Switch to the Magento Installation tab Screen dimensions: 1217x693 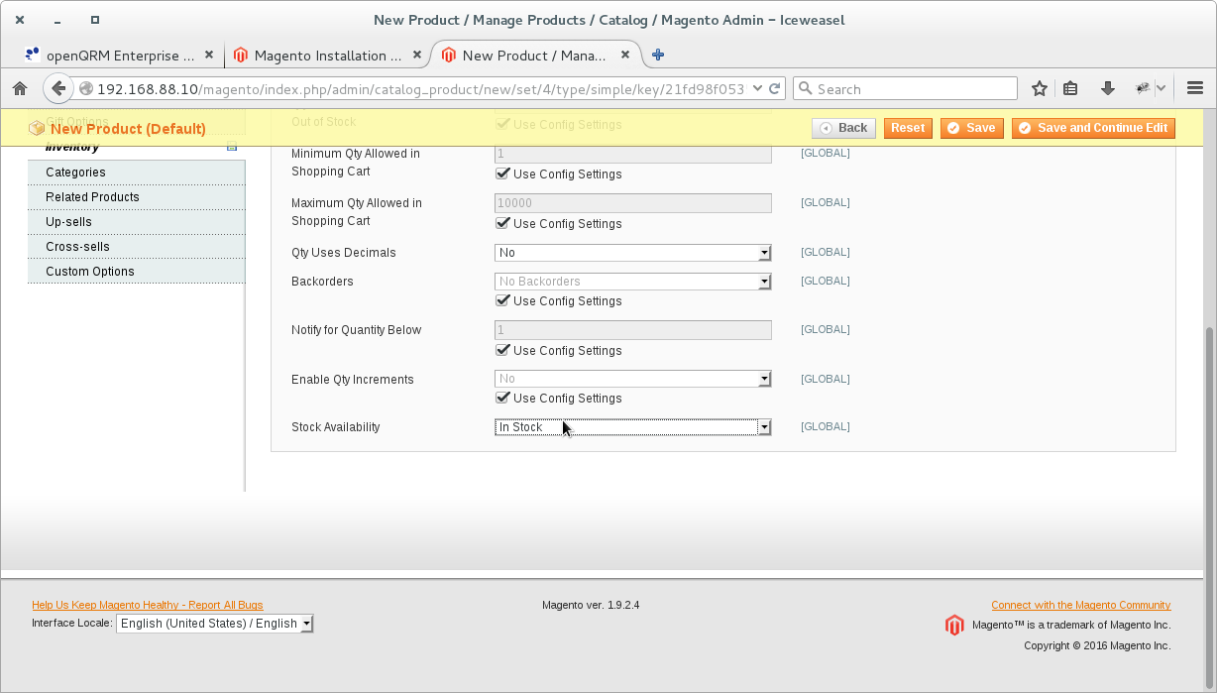[x=328, y=56]
